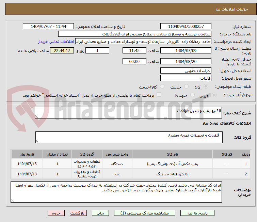Click the نام کالا column header
The image size is (257, 222).
(x=173, y=154)
